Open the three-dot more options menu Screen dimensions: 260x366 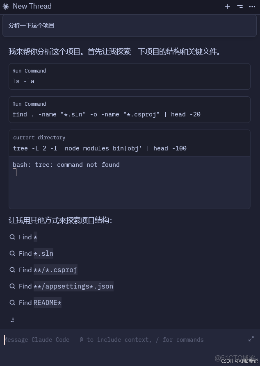pos(252,7)
